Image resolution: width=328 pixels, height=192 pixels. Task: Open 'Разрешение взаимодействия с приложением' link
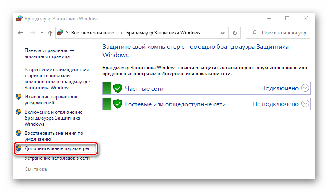pyautogui.click(x=57, y=78)
